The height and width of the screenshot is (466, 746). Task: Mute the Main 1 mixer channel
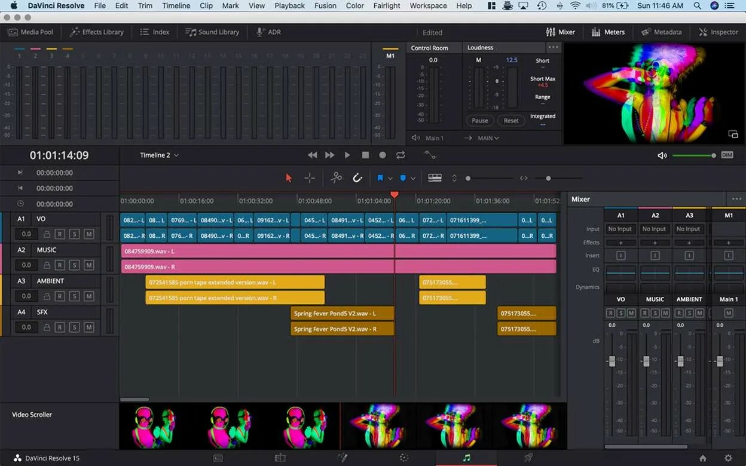click(729, 313)
